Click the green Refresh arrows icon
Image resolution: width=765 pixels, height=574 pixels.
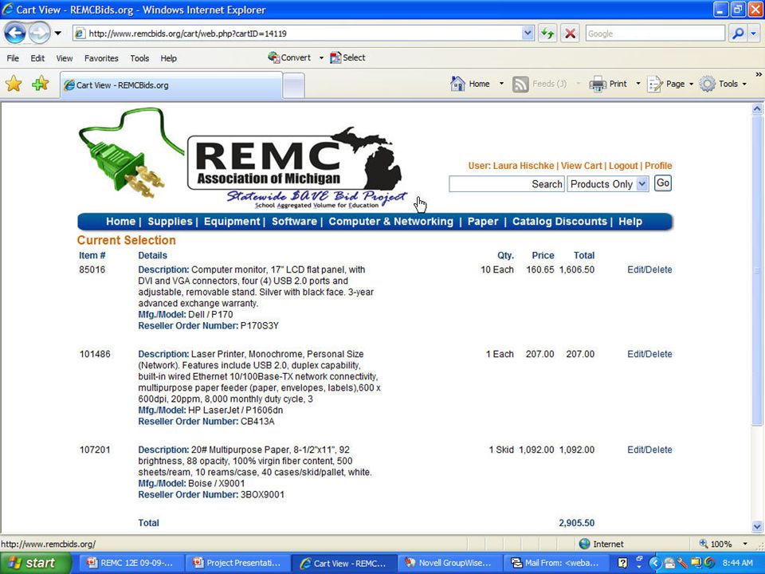coord(547,33)
